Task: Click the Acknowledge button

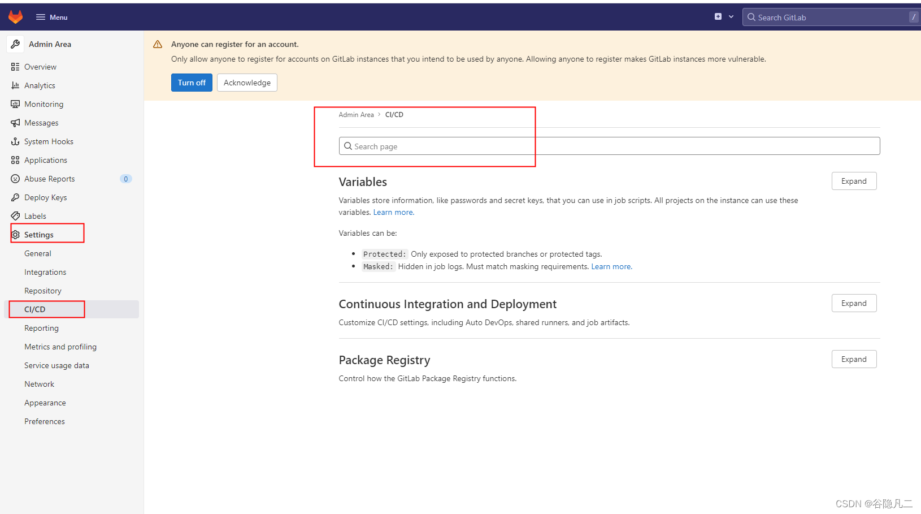Action: pyautogui.click(x=246, y=82)
